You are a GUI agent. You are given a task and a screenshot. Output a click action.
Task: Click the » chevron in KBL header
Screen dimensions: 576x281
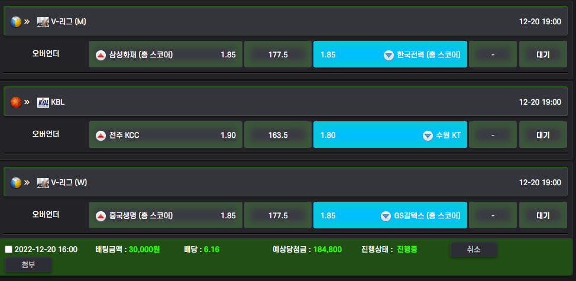[27, 102]
